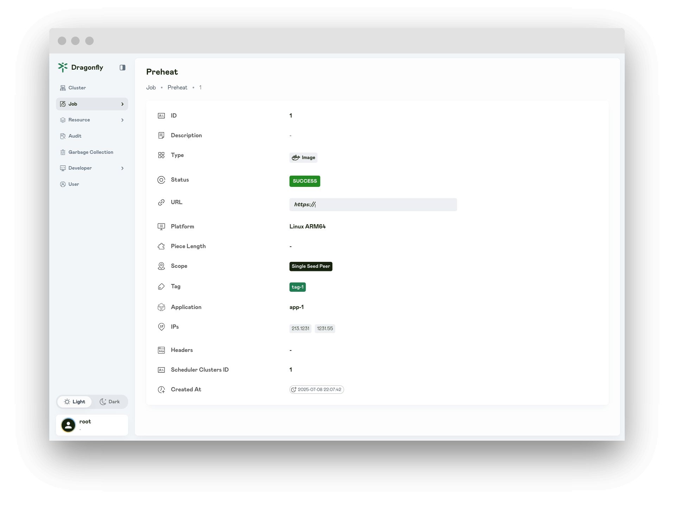
Task: Click the tag-1 tag chip
Action: [x=297, y=287]
